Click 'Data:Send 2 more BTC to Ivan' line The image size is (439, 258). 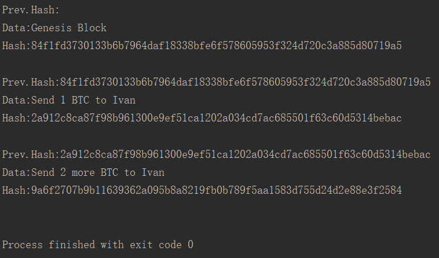click(83, 172)
